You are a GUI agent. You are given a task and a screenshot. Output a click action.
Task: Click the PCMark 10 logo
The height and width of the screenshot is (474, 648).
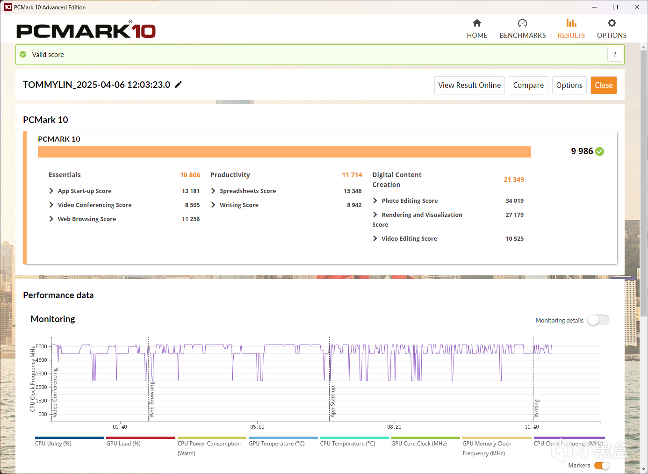[x=86, y=29]
